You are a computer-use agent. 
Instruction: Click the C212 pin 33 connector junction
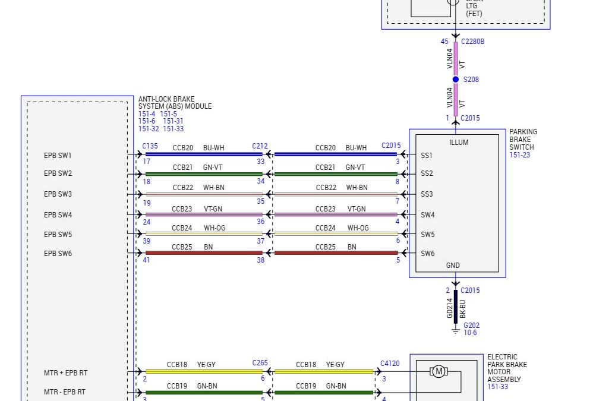coord(268,155)
